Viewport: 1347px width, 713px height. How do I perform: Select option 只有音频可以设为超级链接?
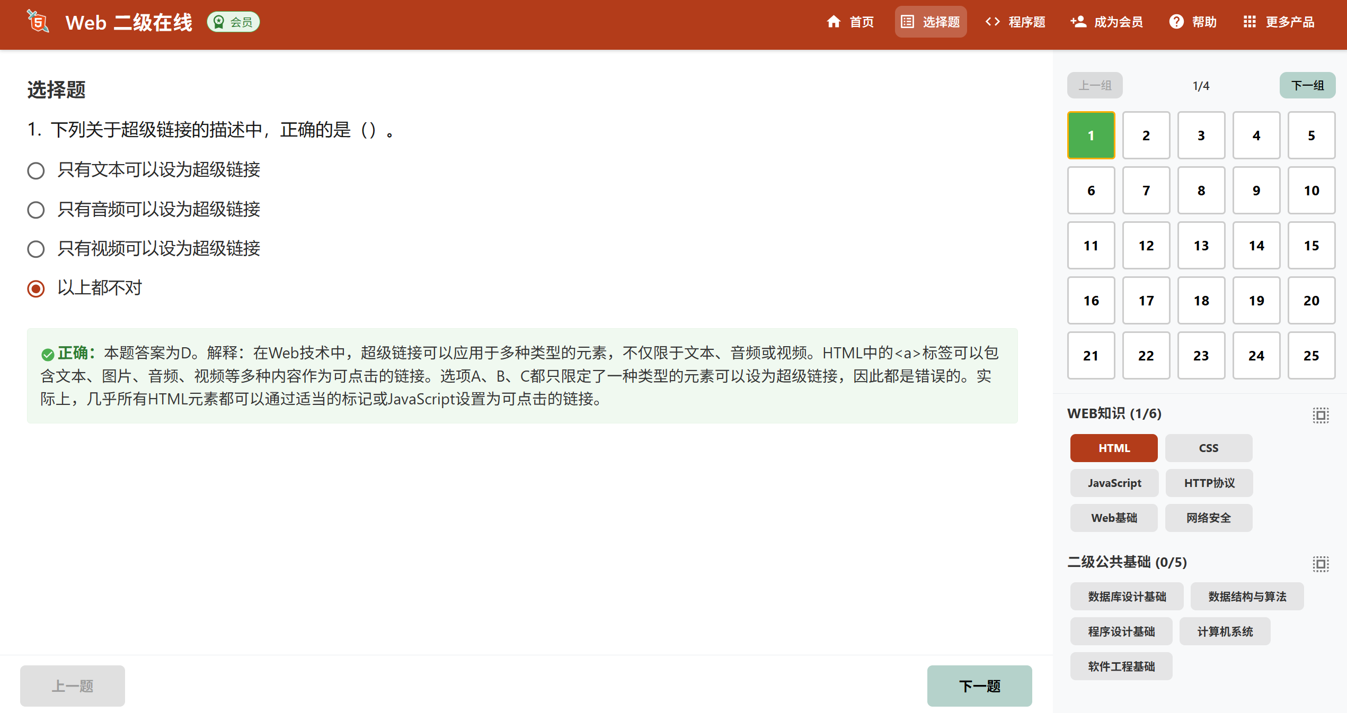coord(36,210)
